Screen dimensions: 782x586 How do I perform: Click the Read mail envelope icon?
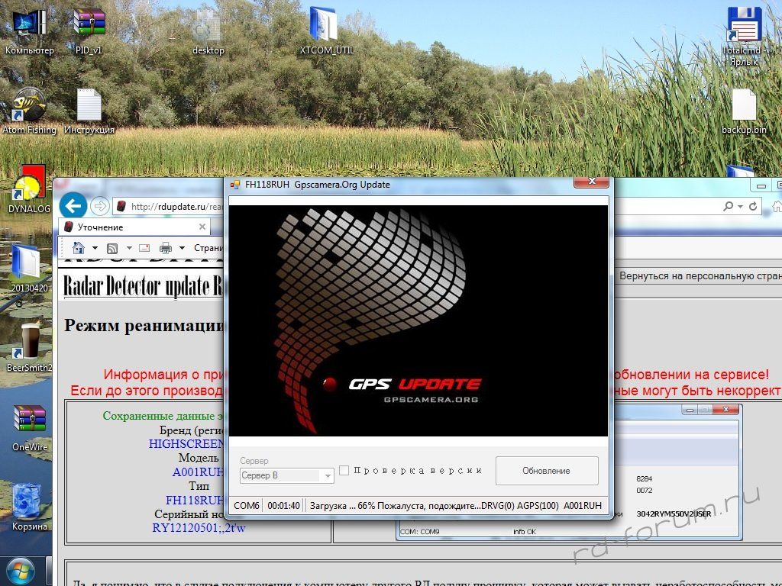[x=144, y=248]
